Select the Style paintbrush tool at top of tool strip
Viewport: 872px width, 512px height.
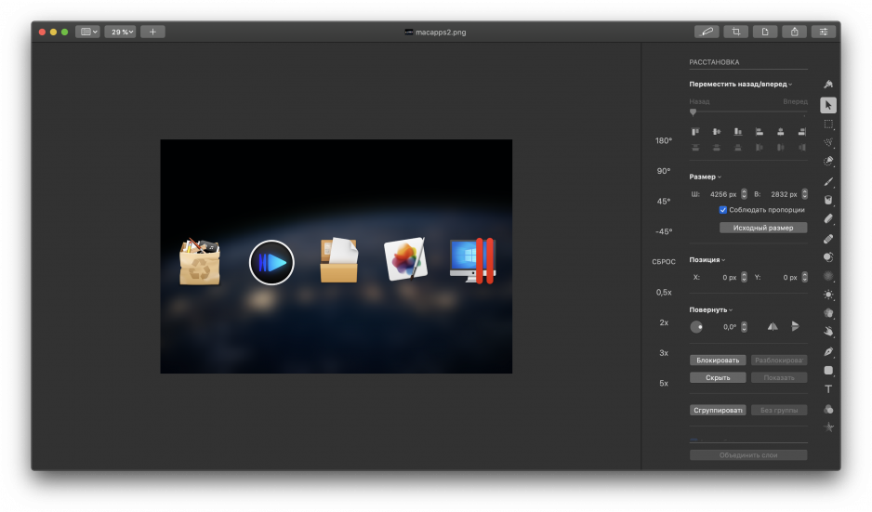828,84
